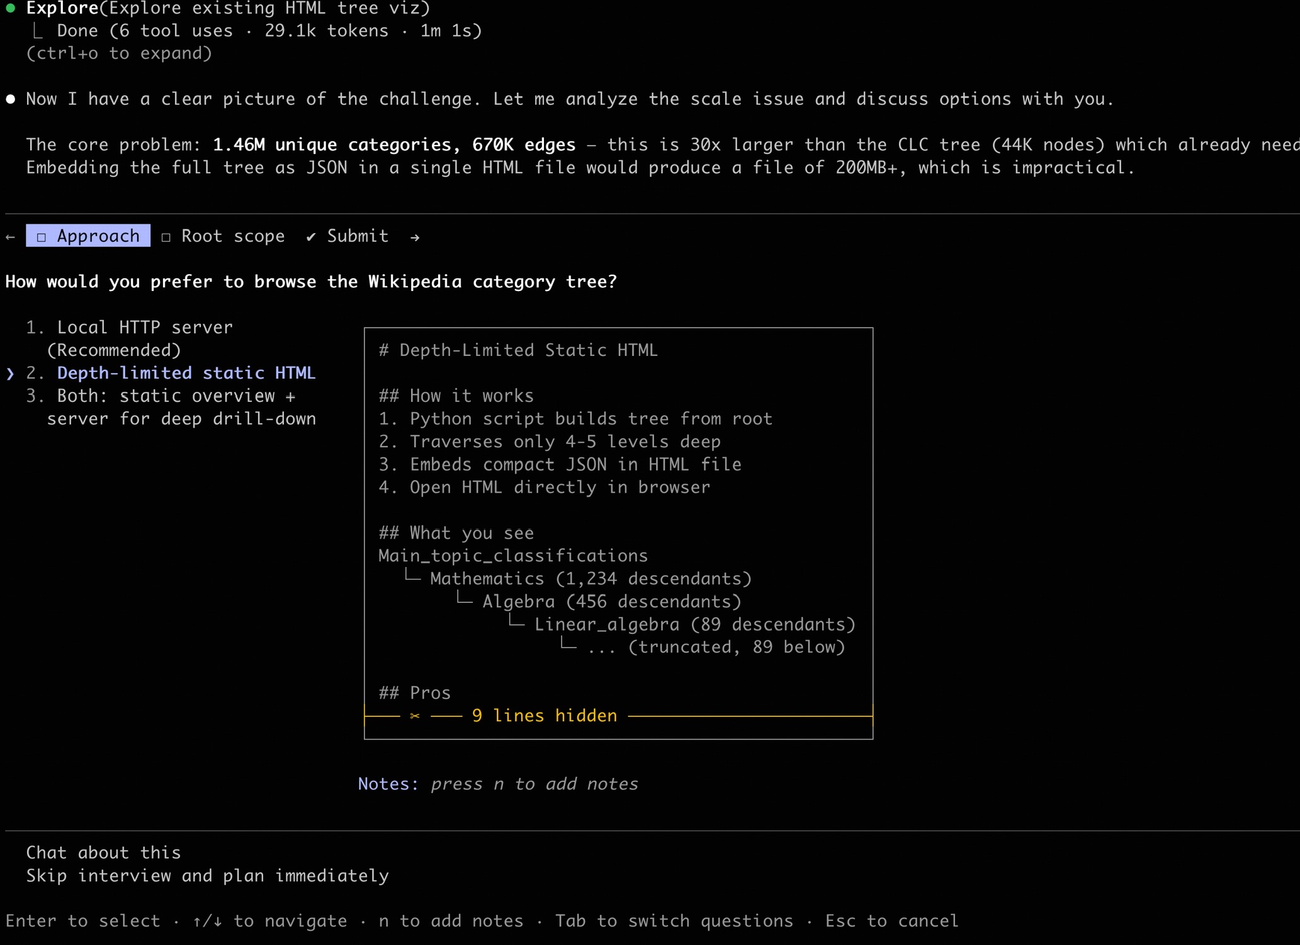Click the checkmark icon next to Submit
1300x945 pixels.
click(x=311, y=237)
